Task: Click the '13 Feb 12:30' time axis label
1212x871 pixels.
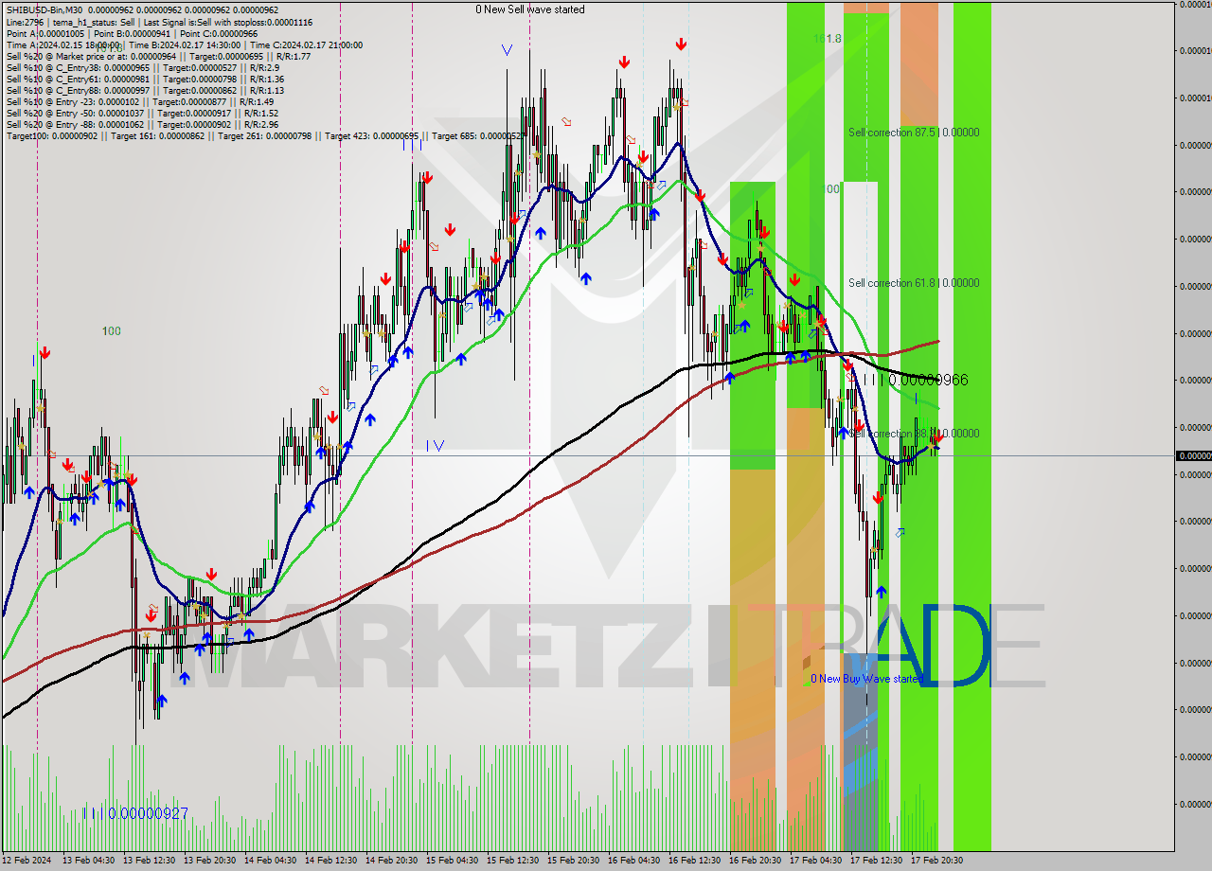Action: click(150, 861)
